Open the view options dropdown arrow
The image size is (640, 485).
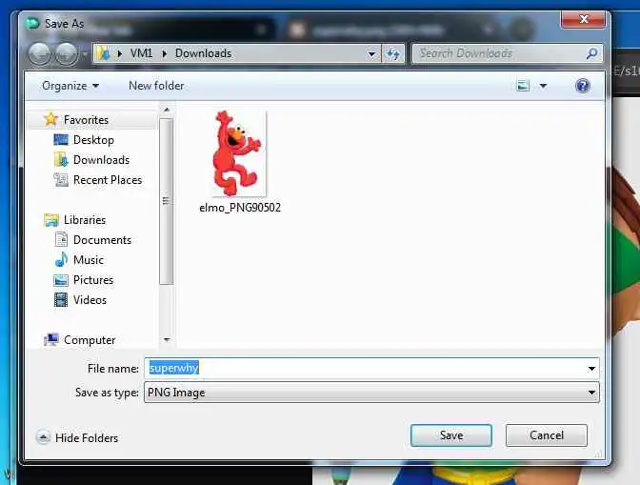[543, 86]
